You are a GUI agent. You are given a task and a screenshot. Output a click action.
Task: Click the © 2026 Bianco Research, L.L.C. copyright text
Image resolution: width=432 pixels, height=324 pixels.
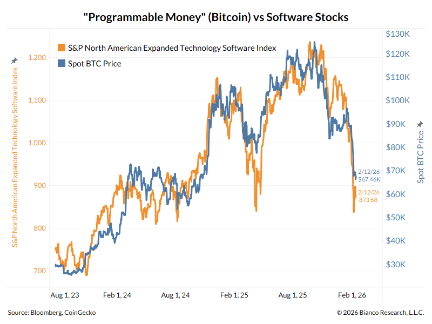(380, 312)
